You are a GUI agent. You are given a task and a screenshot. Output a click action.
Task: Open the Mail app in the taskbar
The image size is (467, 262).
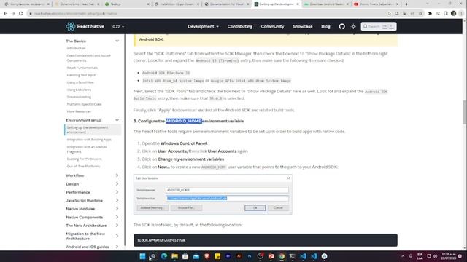196,256
